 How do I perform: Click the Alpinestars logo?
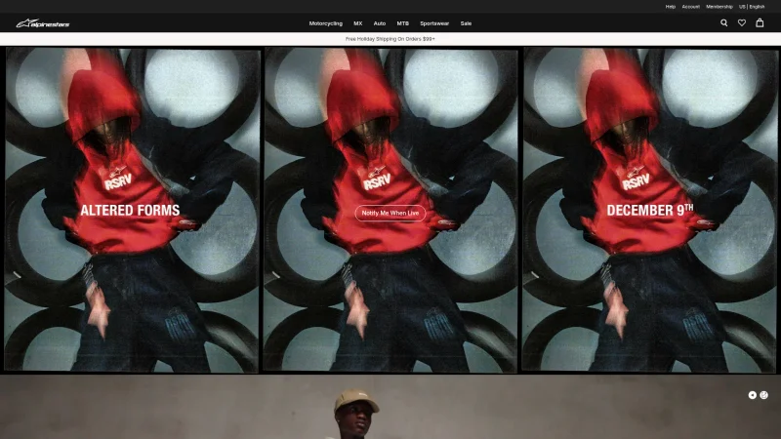click(x=43, y=23)
